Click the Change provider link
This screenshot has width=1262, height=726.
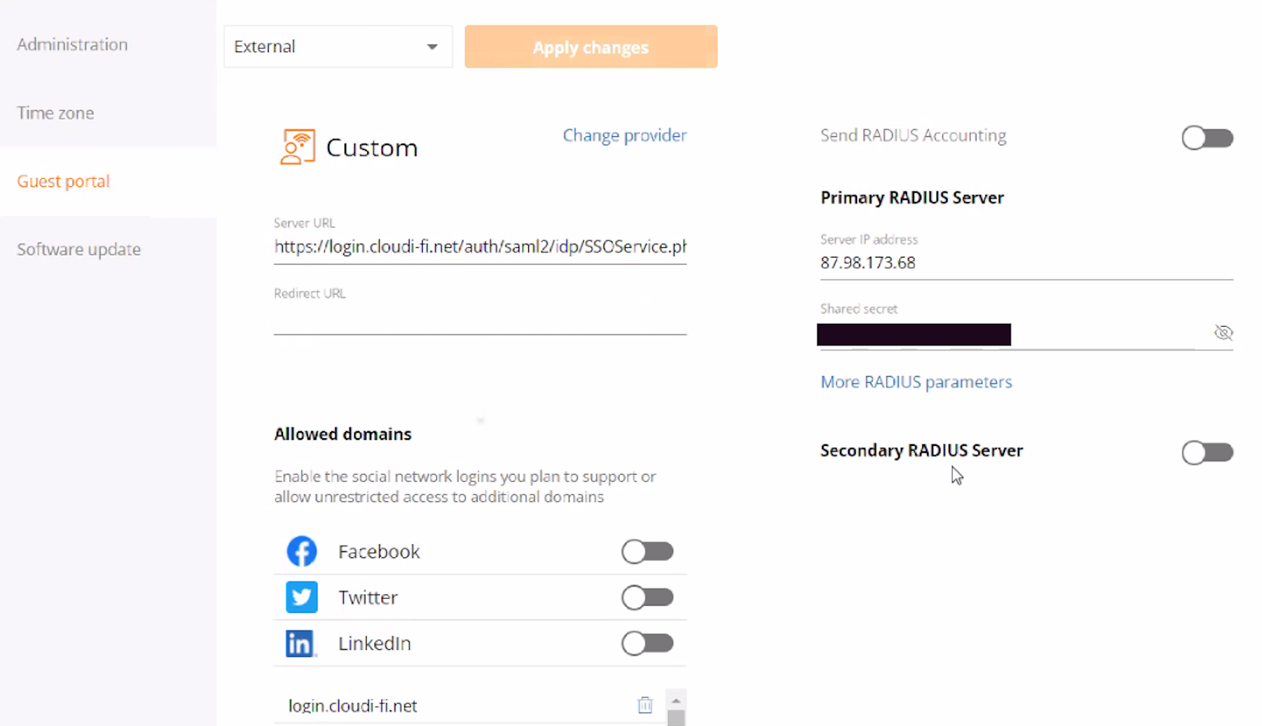(624, 136)
